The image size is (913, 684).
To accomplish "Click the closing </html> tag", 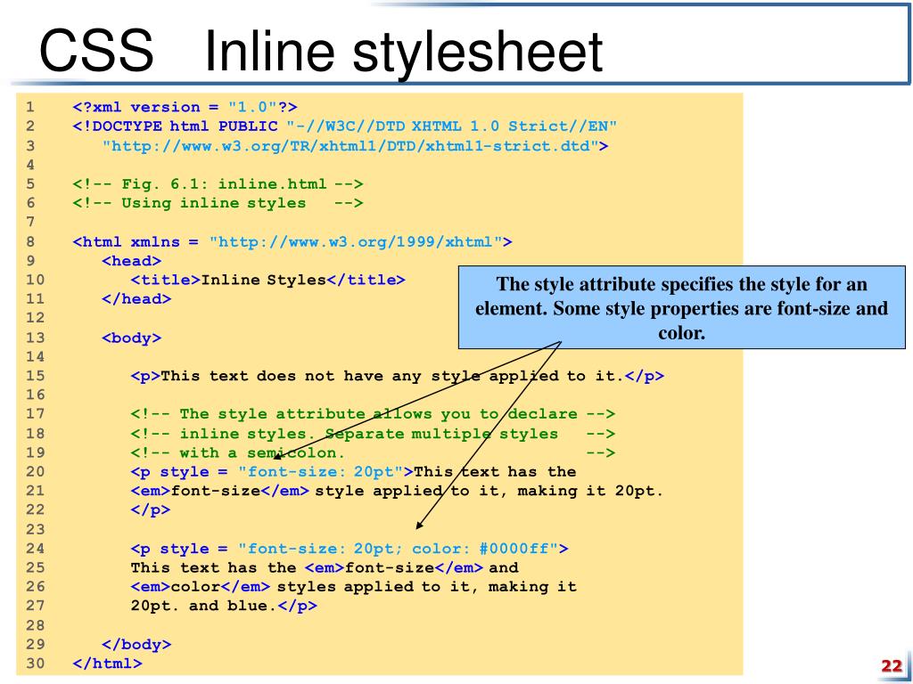I will pos(107,664).
